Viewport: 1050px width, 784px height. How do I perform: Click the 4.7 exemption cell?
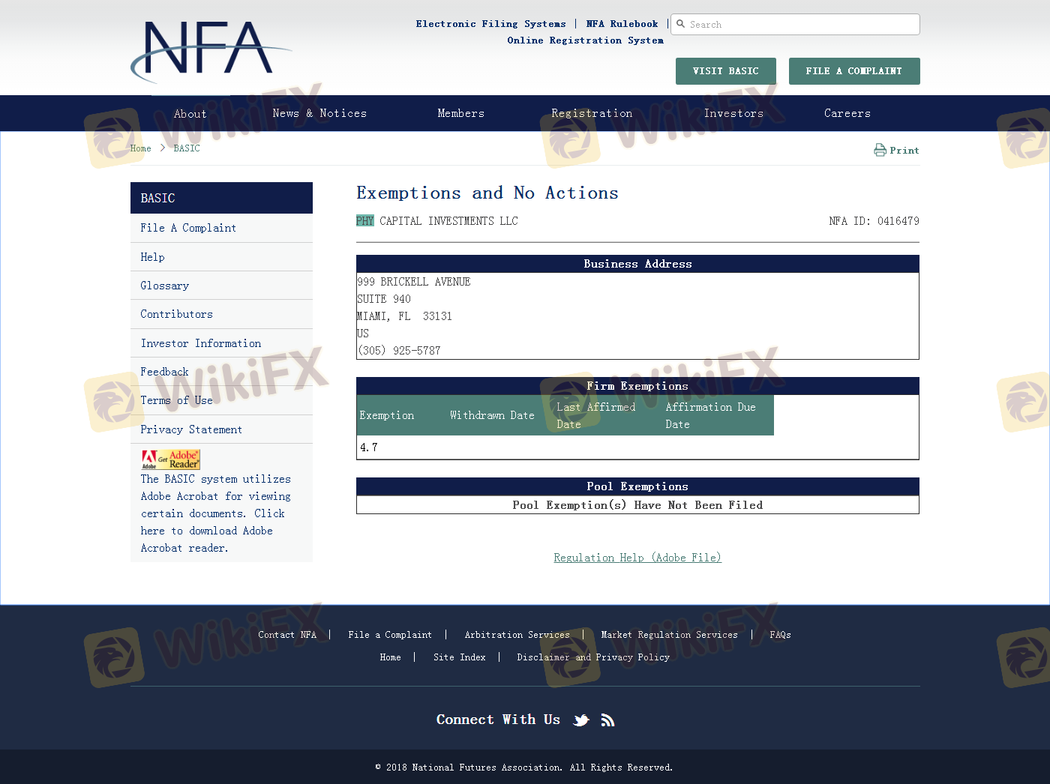[369, 447]
